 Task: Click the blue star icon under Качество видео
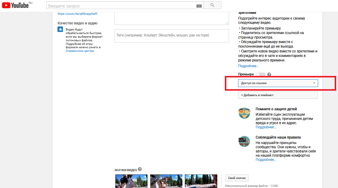coord(60,29)
